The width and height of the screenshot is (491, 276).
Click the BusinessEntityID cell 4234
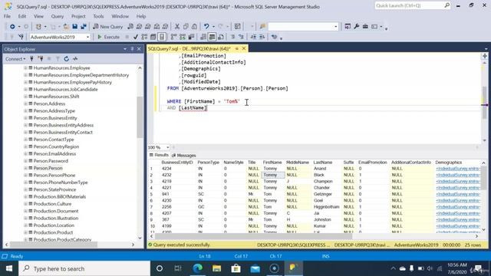166,169
